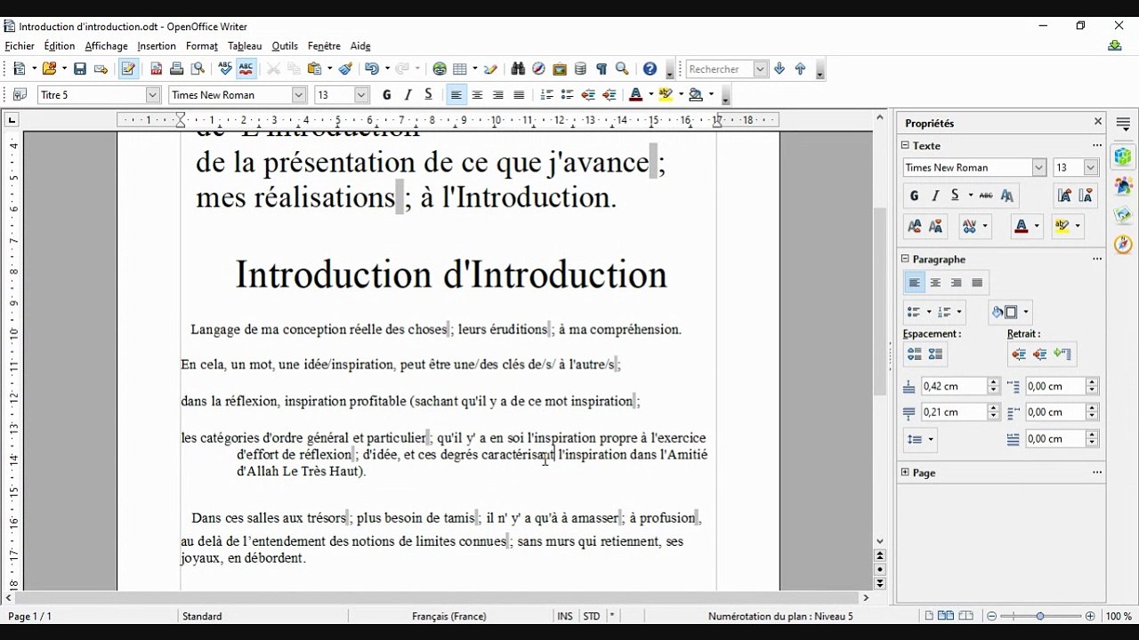
Task: Click Find Next down arrow icon
Action: [x=780, y=68]
